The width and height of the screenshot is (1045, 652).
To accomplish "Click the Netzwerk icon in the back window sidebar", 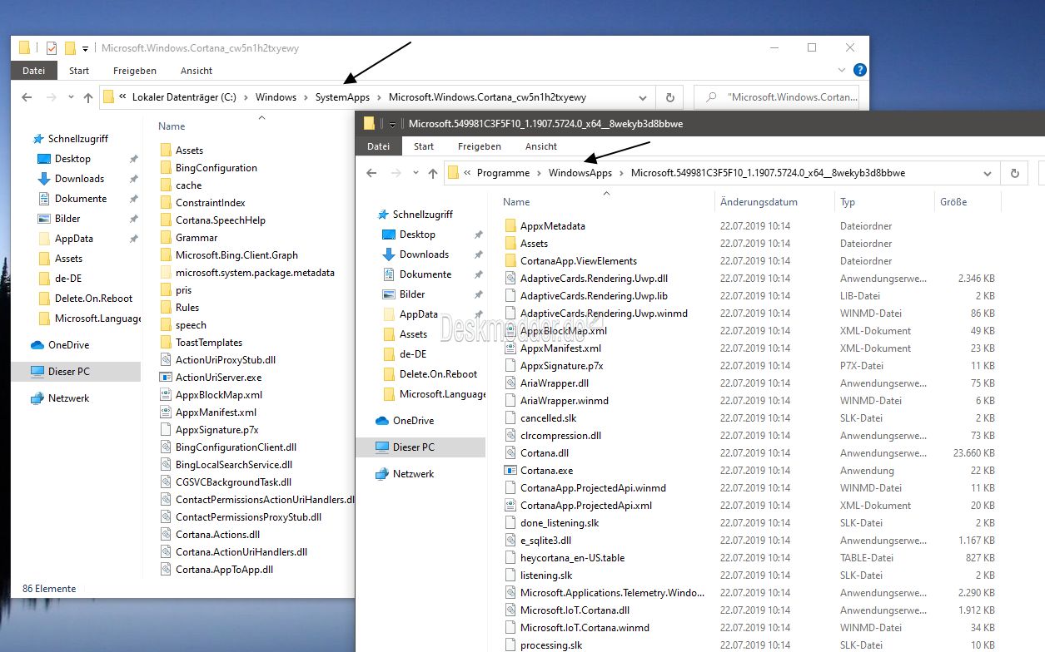I will (37, 398).
